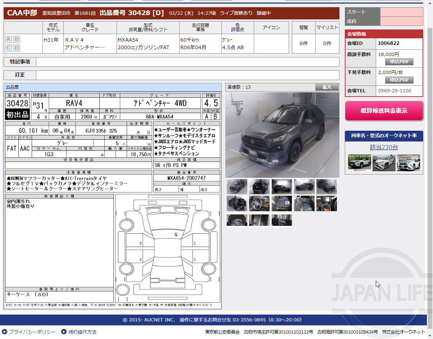Click the 拡大 image enlarge button
This screenshot has width=433, height=339.
point(326,87)
